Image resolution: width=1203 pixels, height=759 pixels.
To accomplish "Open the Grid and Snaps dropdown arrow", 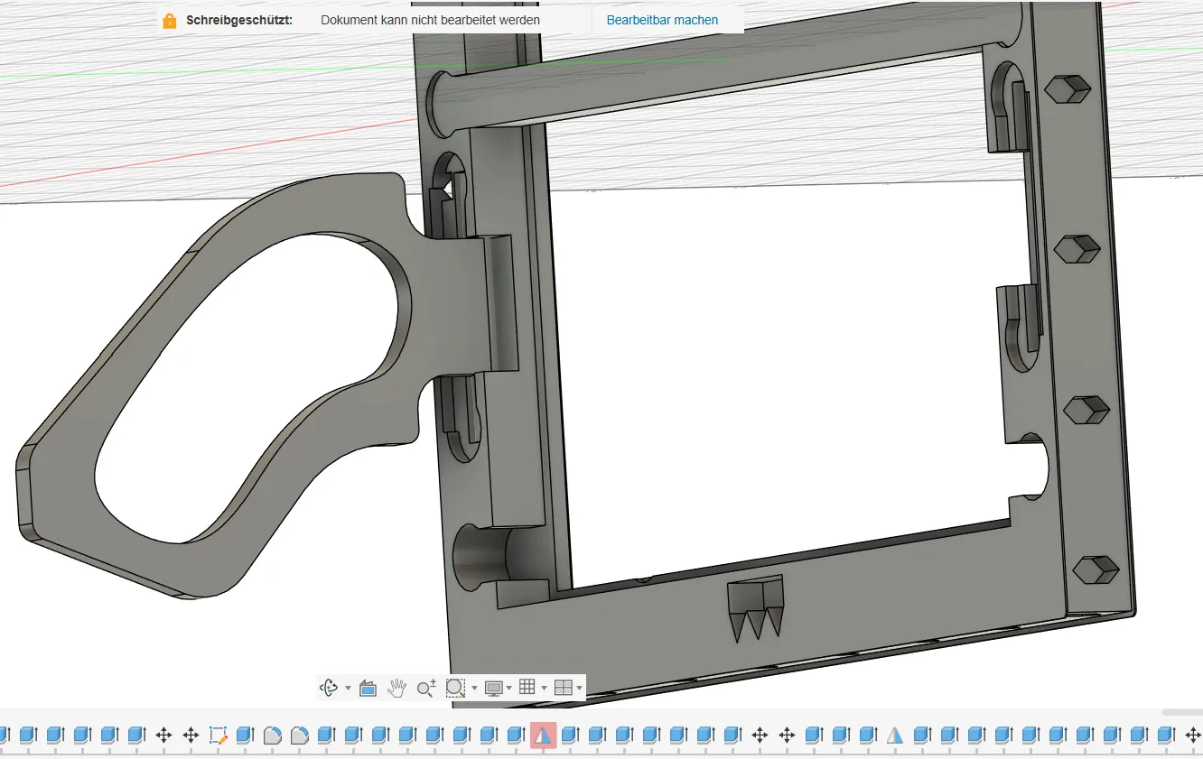I will pyautogui.click(x=545, y=689).
